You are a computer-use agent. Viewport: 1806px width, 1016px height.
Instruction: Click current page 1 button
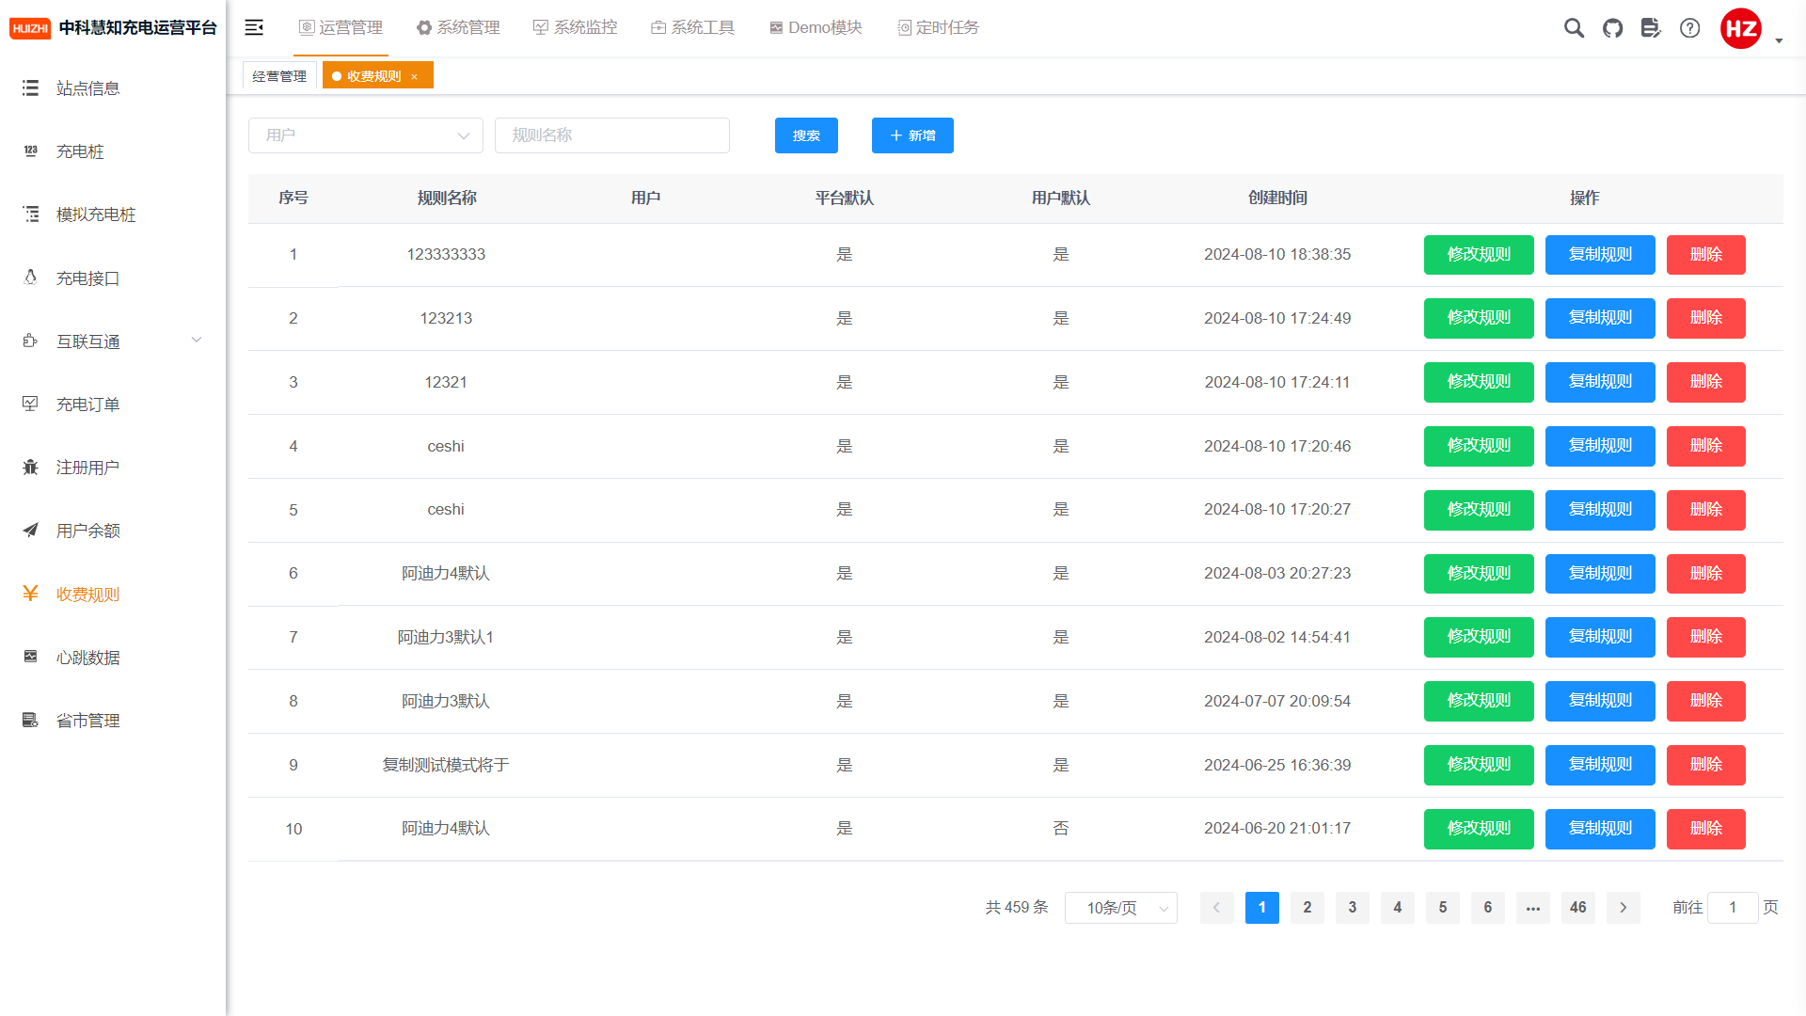1262,908
